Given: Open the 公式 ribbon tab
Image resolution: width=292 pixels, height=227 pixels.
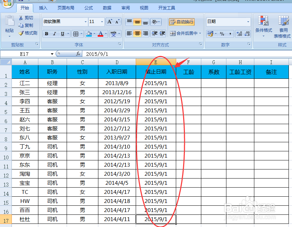Looking at the screenshot, I should (88, 7).
